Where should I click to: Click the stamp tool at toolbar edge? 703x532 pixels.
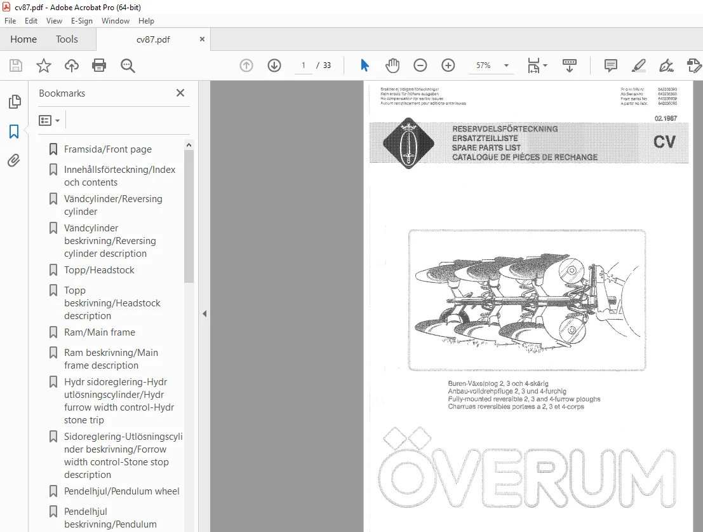pos(694,65)
